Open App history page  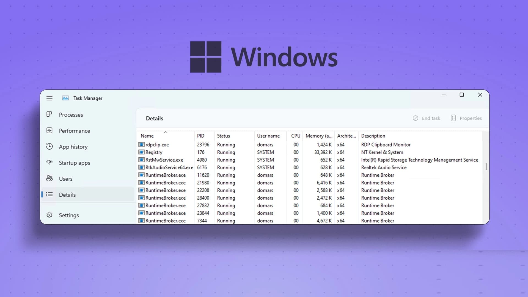coord(88,147)
